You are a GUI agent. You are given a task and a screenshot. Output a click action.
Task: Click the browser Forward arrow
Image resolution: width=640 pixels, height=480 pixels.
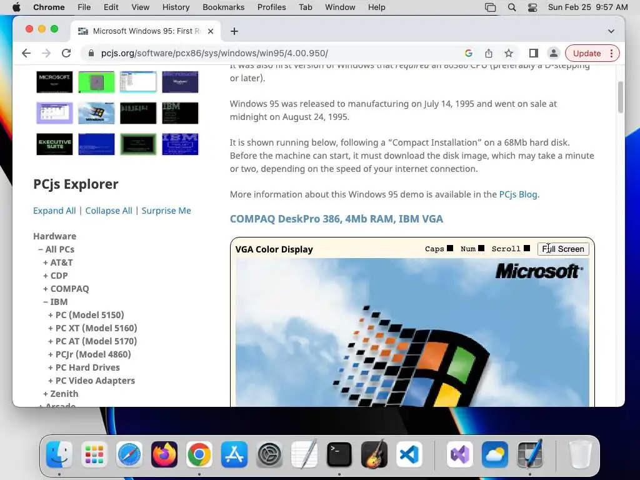46,53
